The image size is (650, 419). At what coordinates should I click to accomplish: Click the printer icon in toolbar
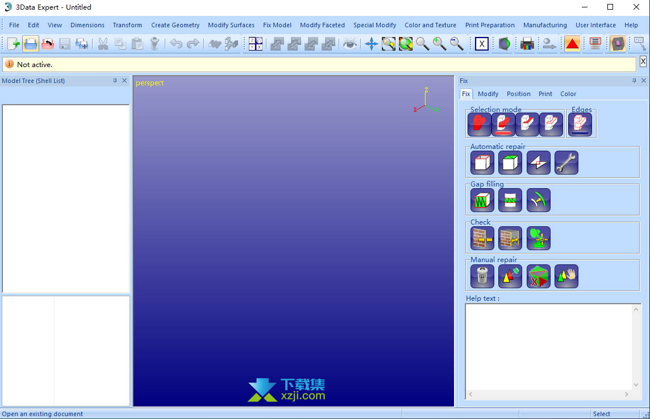point(527,44)
